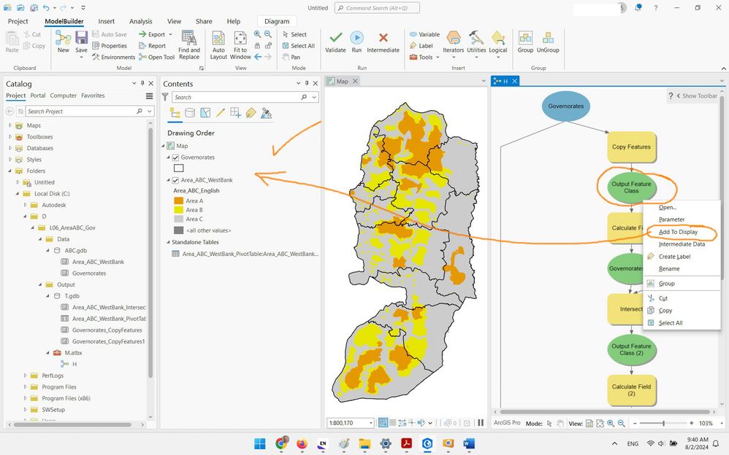Toggle Governorates layer visibility checkbox
Image resolution: width=729 pixels, height=455 pixels.
pyautogui.click(x=175, y=157)
